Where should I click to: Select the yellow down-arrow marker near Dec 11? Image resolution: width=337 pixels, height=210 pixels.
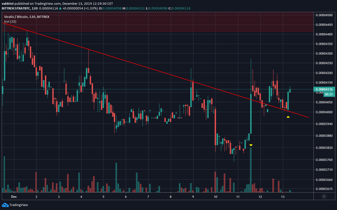point(251,145)
